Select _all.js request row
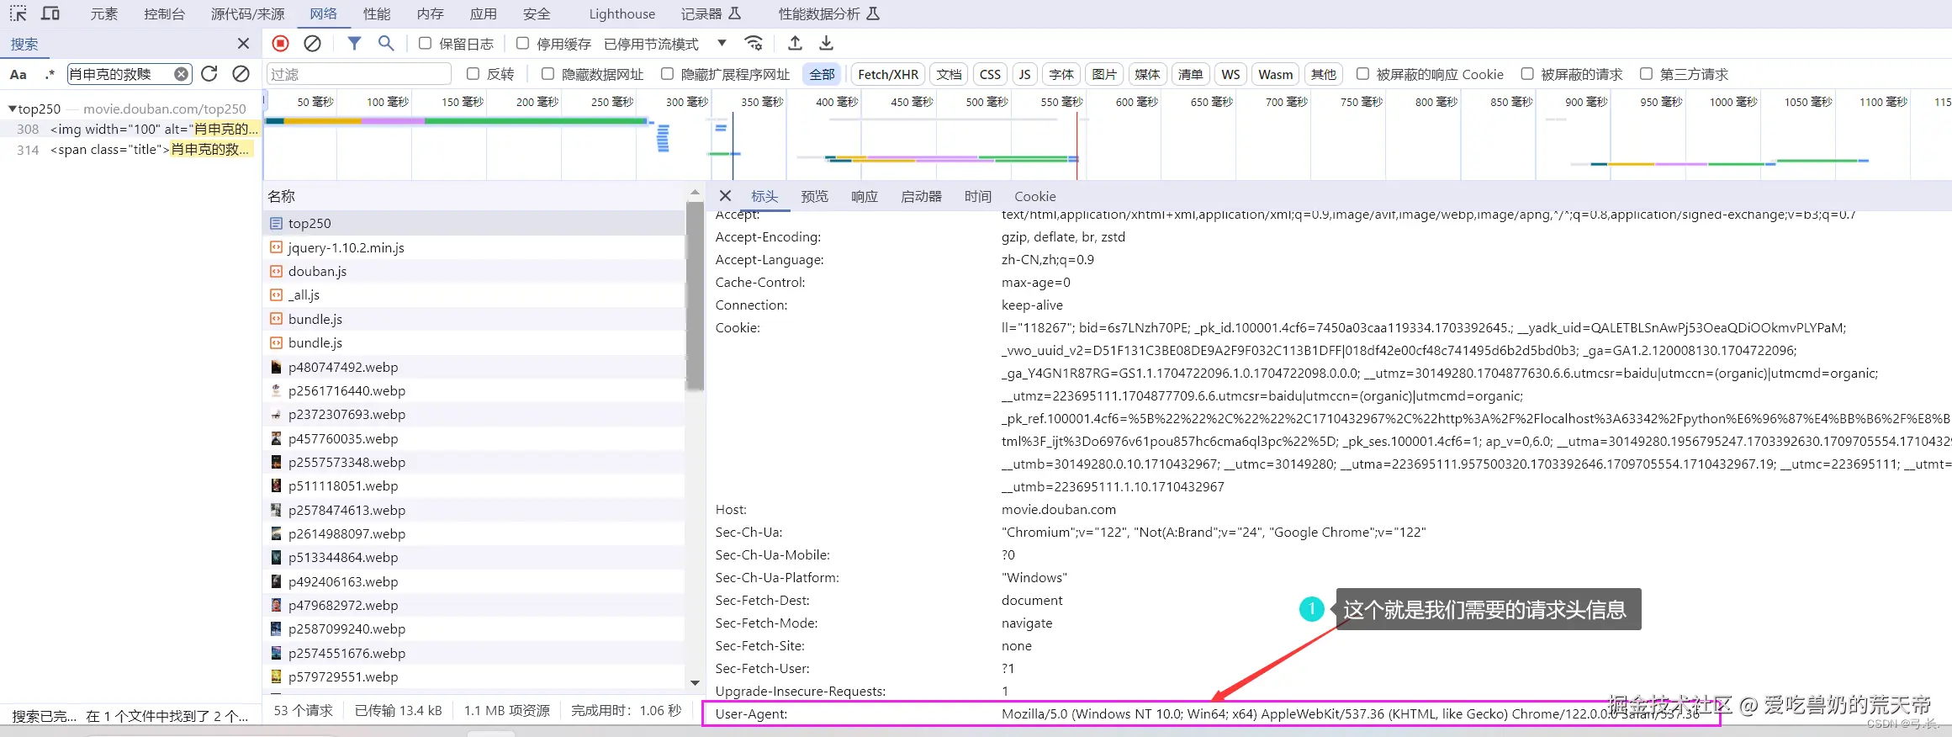The image size is (1952, 737). coord(475,294)
